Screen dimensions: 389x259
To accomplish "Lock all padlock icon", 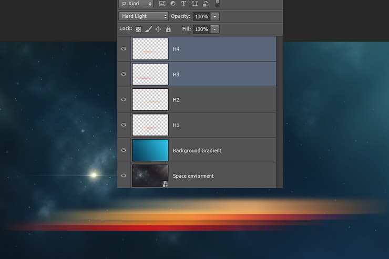I will tap(168, 29).
